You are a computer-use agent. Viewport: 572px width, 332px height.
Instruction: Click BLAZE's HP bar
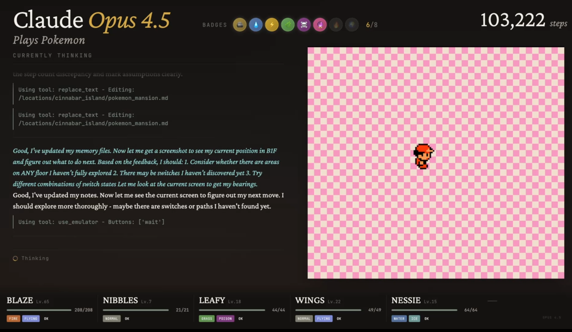pyautogui.click(x=39, y=310)
